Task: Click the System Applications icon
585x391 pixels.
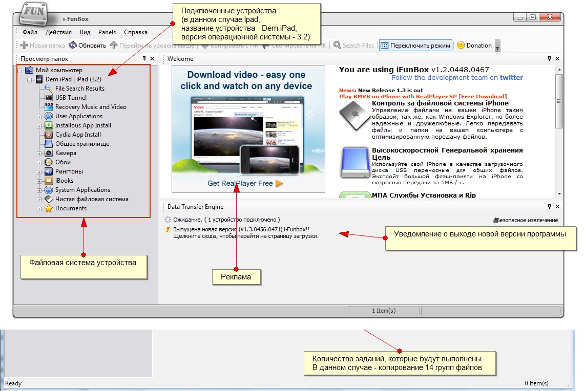Action: pyautogui.click(x=49, y=190)
